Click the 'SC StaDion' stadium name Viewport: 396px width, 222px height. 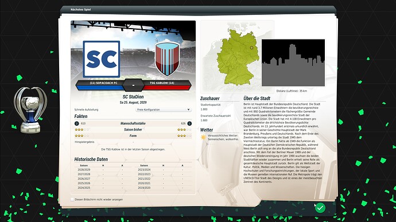tap(133, 97)
